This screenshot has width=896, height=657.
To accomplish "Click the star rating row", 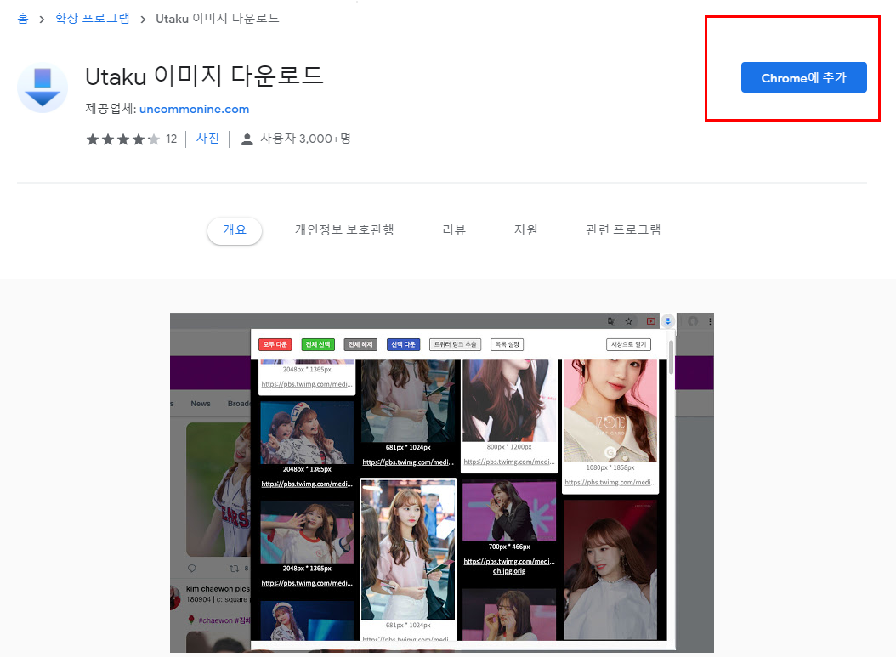I will point(123,139).
